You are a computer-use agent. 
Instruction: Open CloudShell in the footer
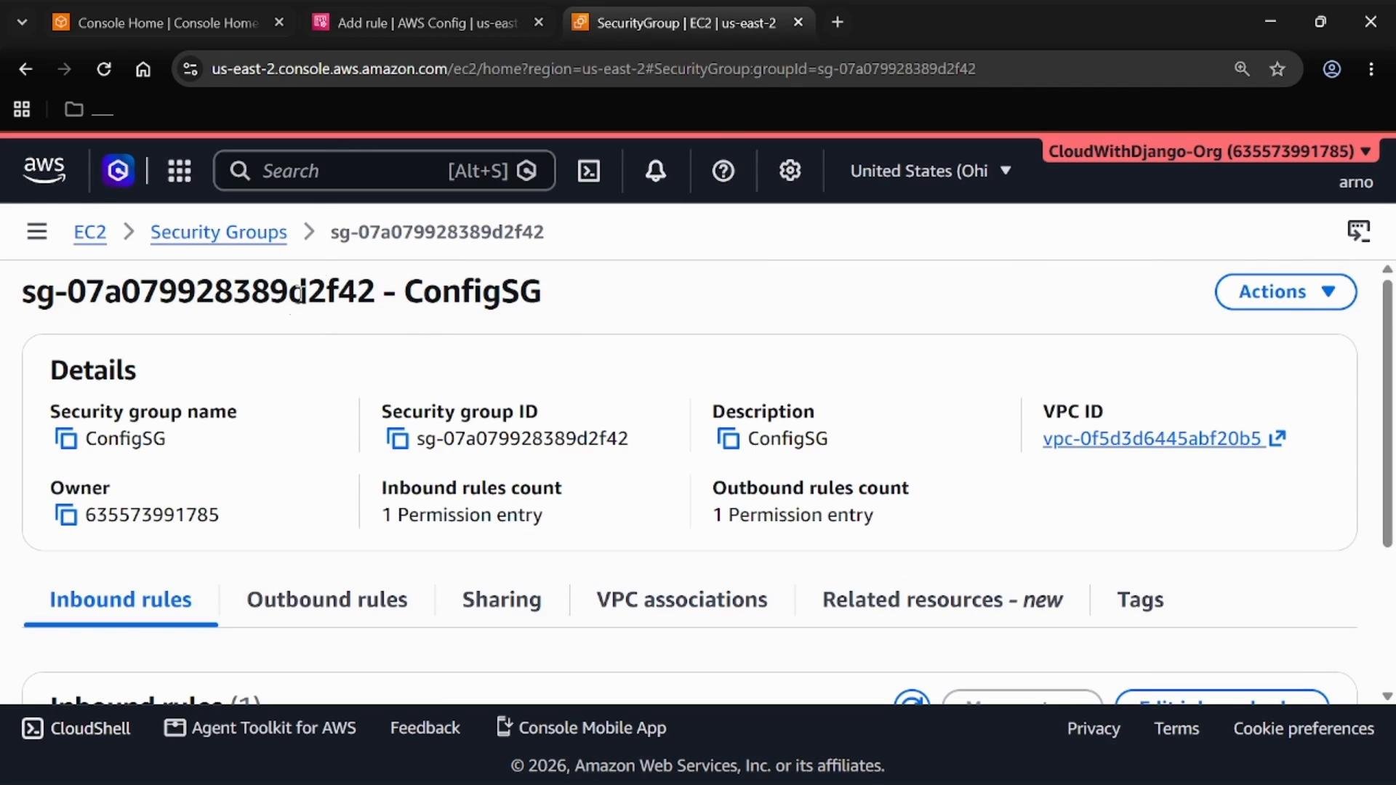click(x=76, y=728)
